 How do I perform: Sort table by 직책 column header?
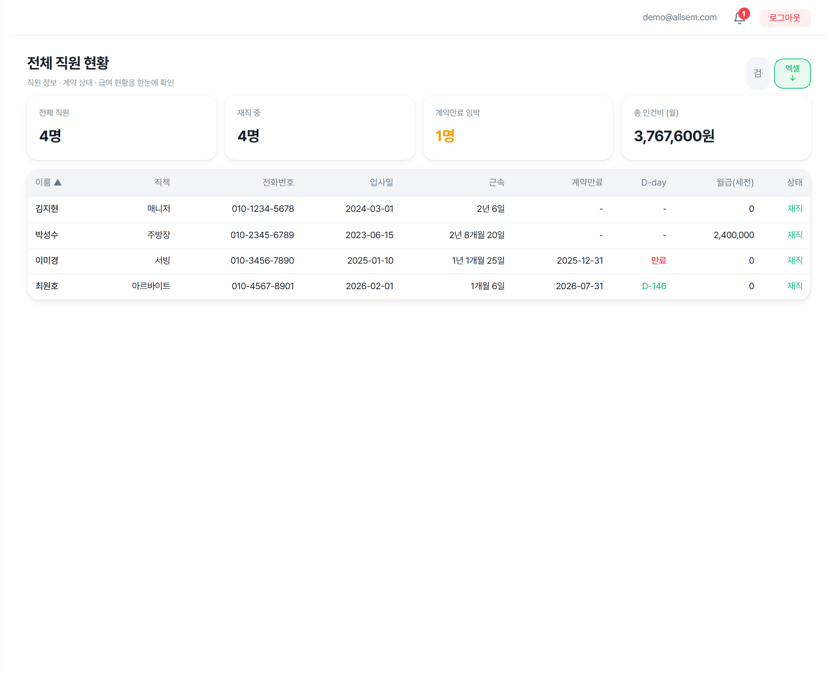(162, 182)
